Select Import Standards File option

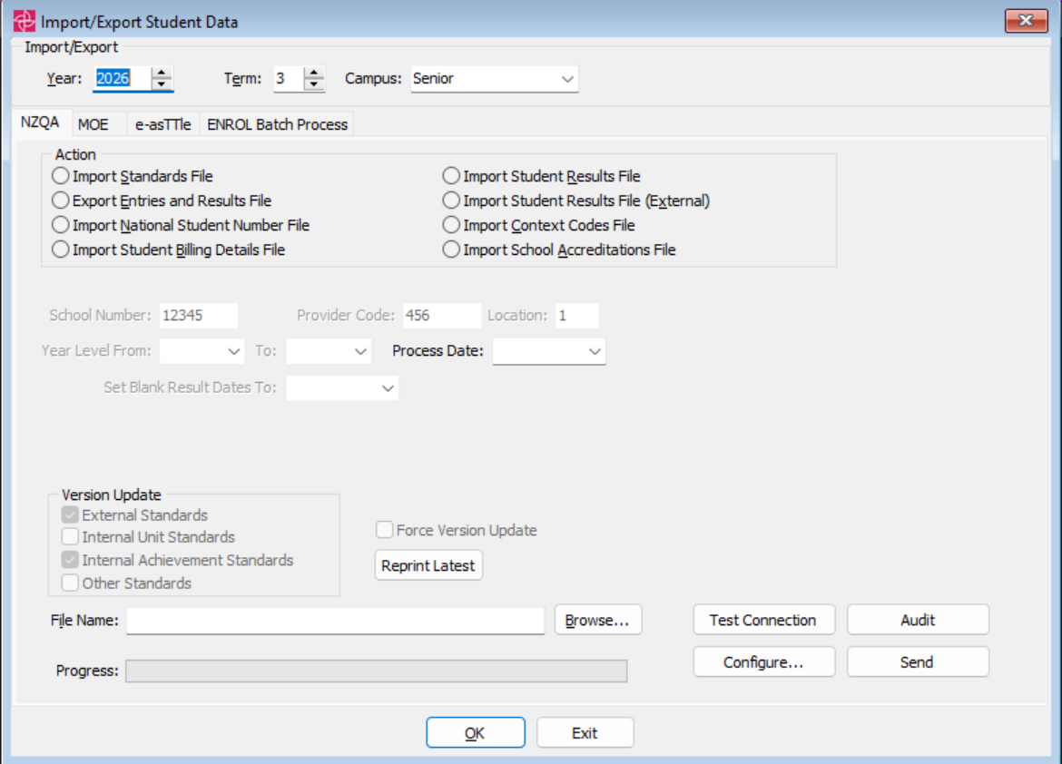pos(133,176)
